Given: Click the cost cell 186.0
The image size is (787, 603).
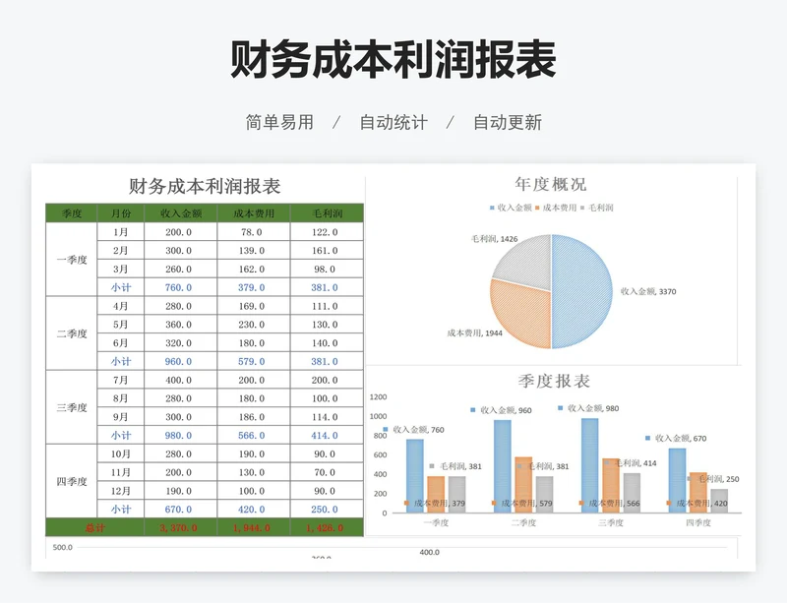Looking at the screenshot, I should click(254, 417).
